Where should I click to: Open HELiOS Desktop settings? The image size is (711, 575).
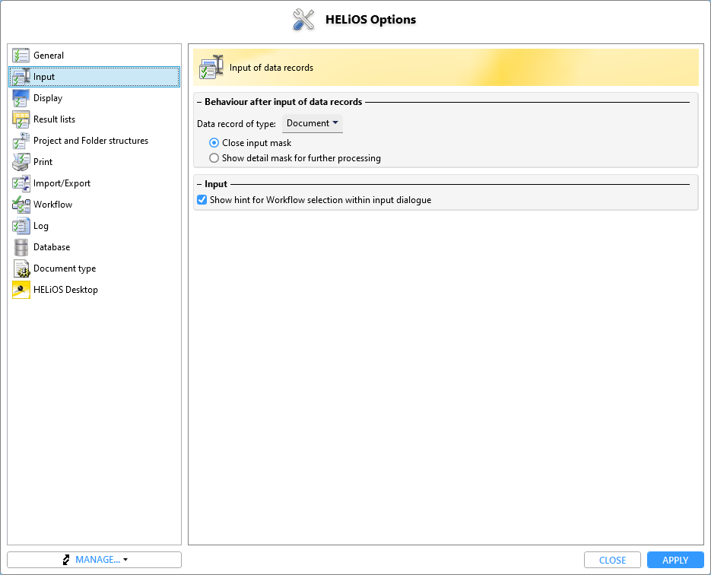coord(94,290)
